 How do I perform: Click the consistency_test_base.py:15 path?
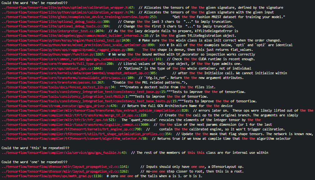coord(84,92)
